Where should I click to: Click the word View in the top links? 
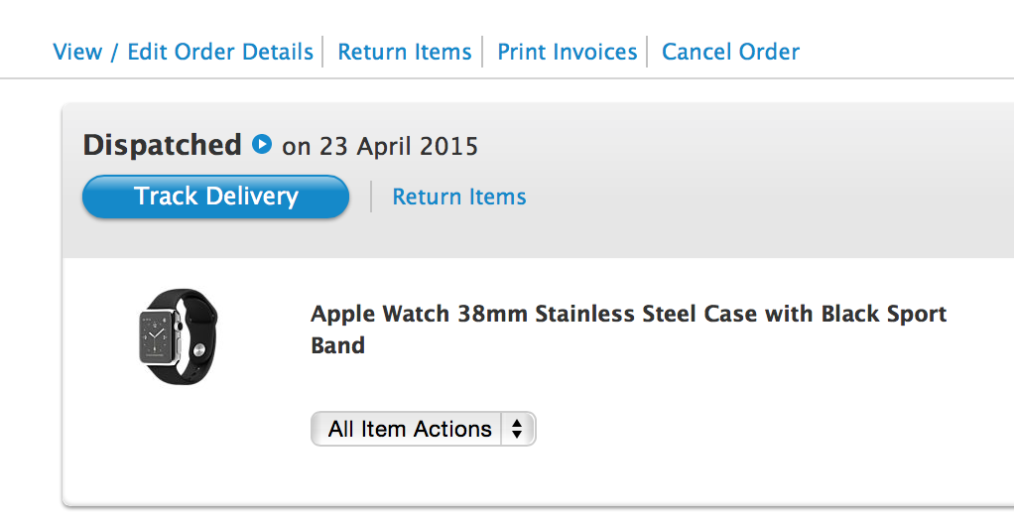[76, 52]
